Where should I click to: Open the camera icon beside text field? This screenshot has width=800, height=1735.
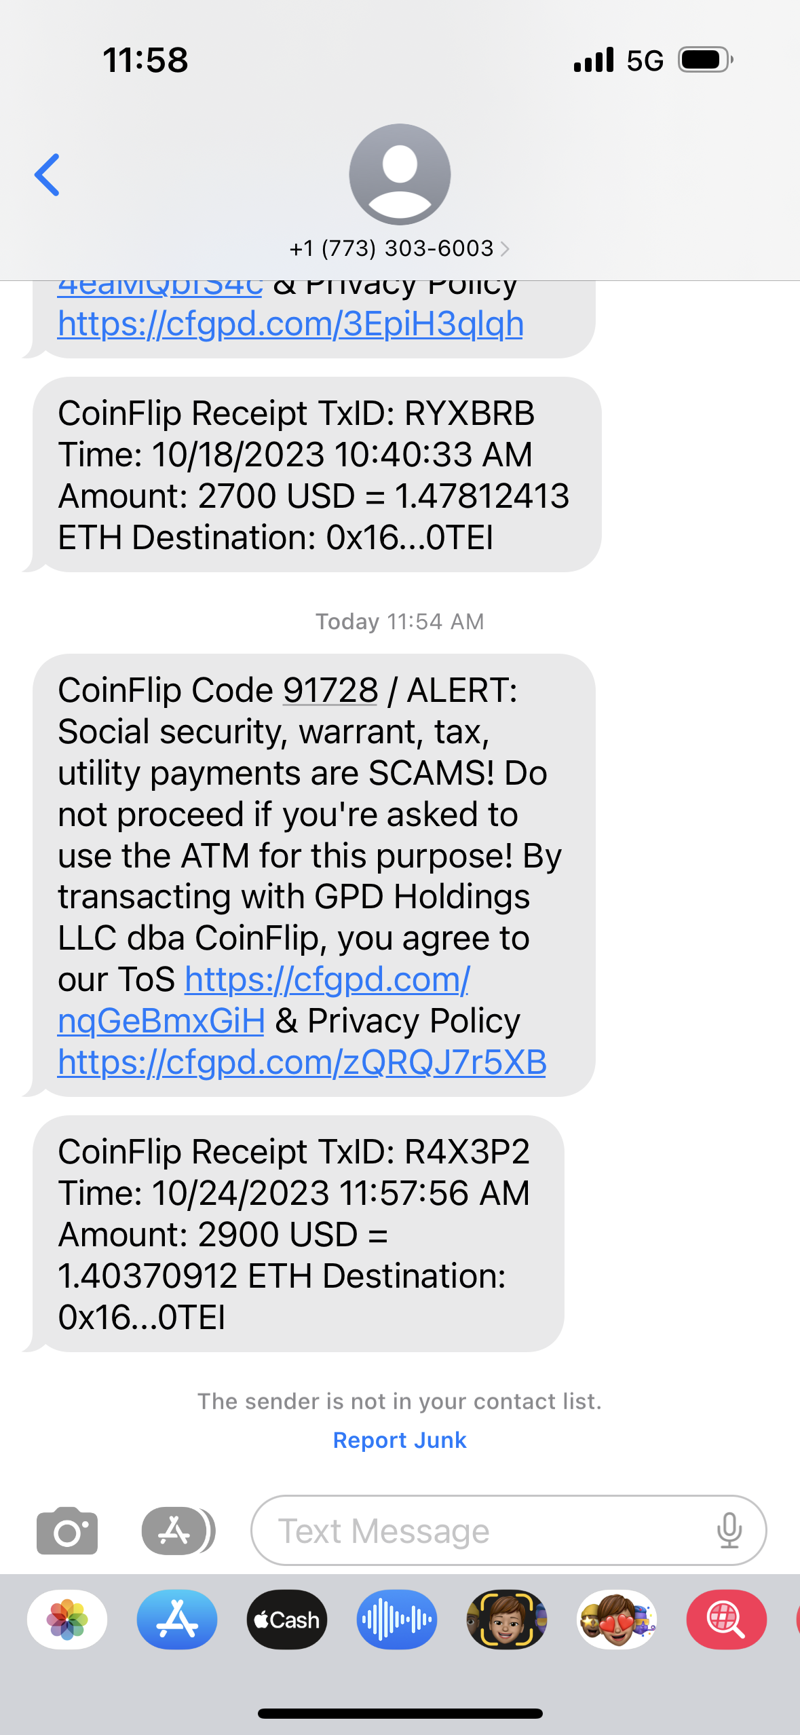[x=67, y=1531]
